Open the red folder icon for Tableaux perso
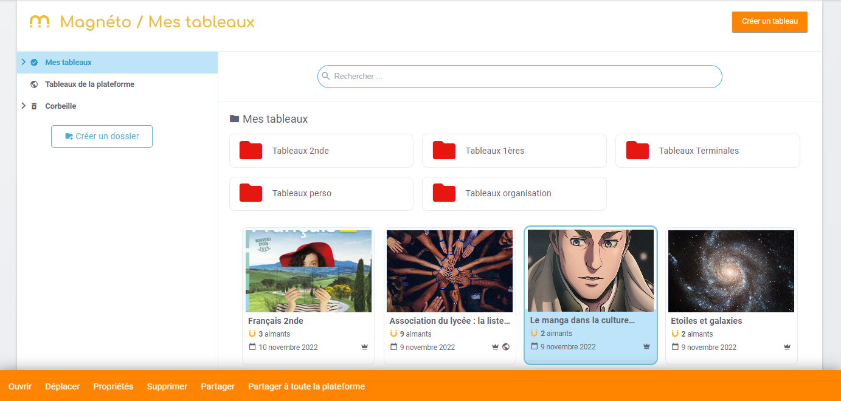The image size is (841, 401). (x=251, y=193)
